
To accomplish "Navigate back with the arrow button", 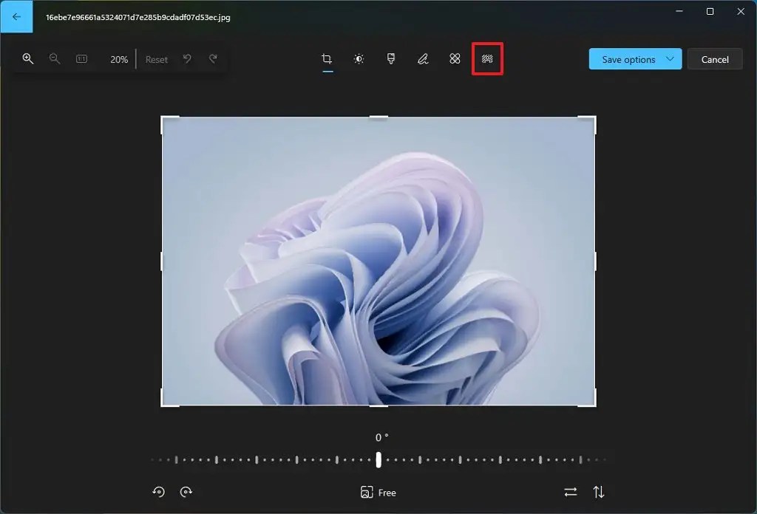I will click(16, 16).
